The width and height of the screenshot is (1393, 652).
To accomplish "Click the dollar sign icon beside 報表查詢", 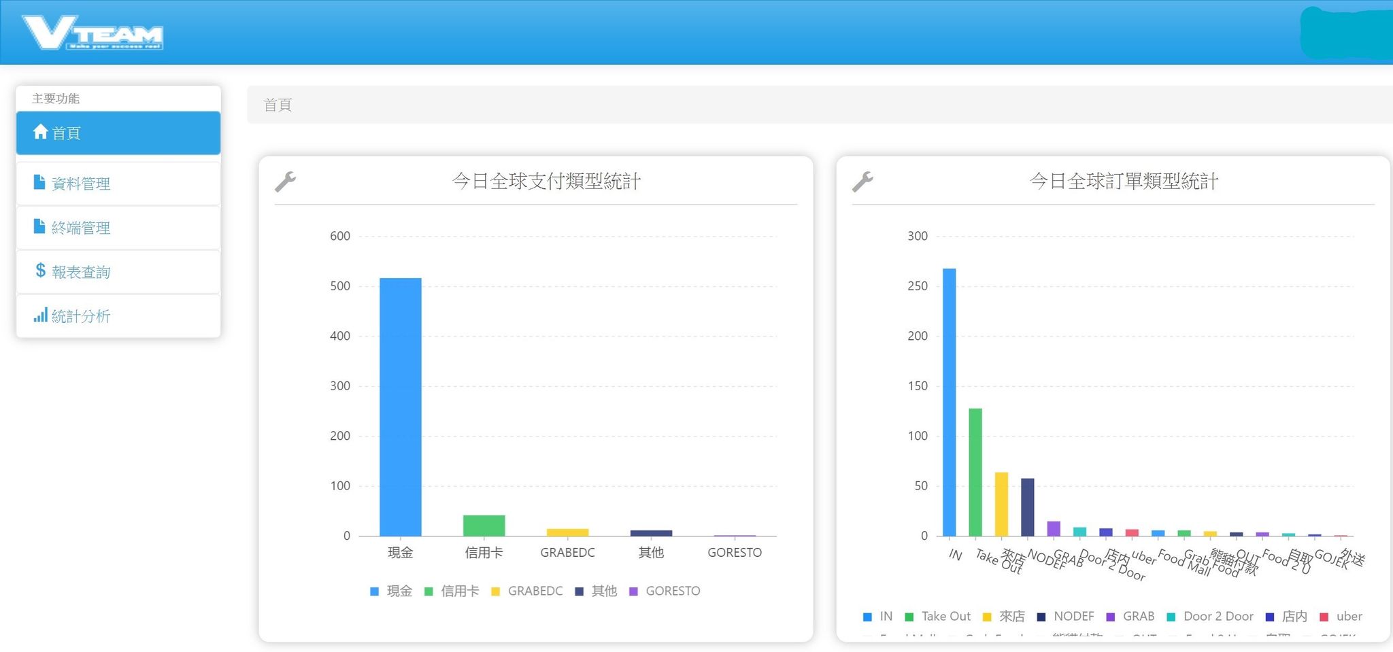I will [40, 271].
